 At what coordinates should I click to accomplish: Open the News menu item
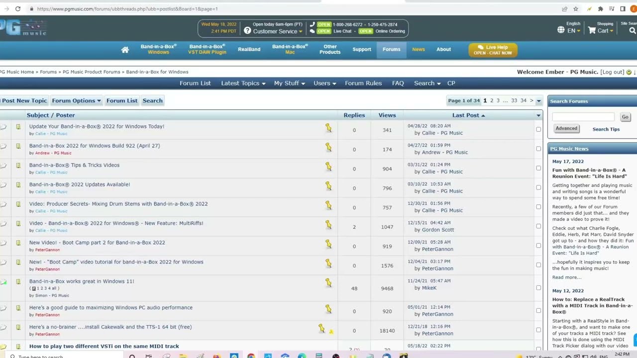tap(419, 49)
